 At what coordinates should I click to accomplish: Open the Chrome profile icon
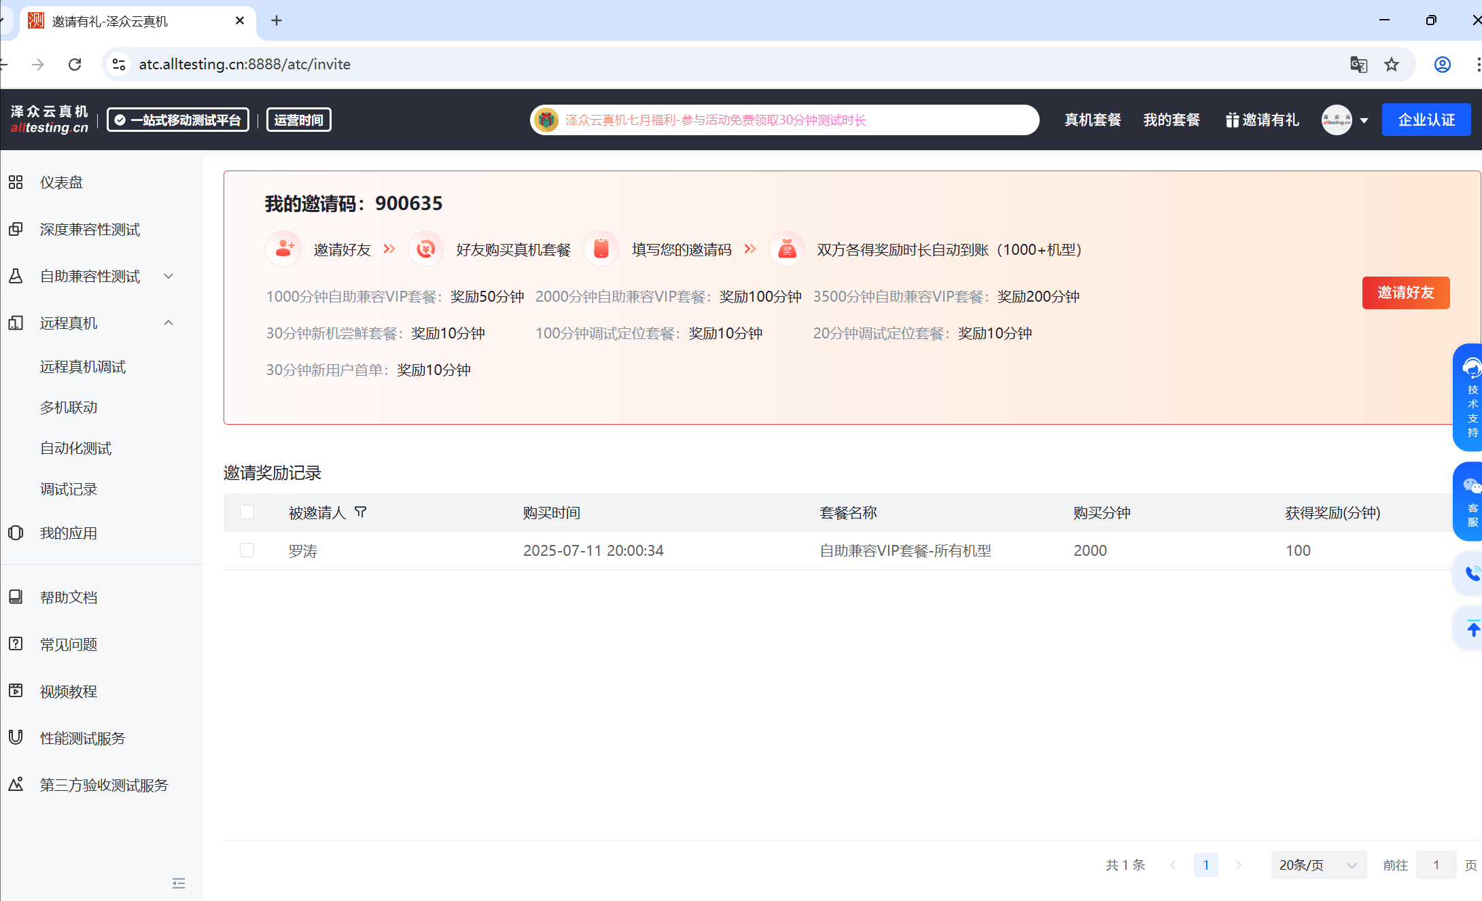[x=1442, y=65]
